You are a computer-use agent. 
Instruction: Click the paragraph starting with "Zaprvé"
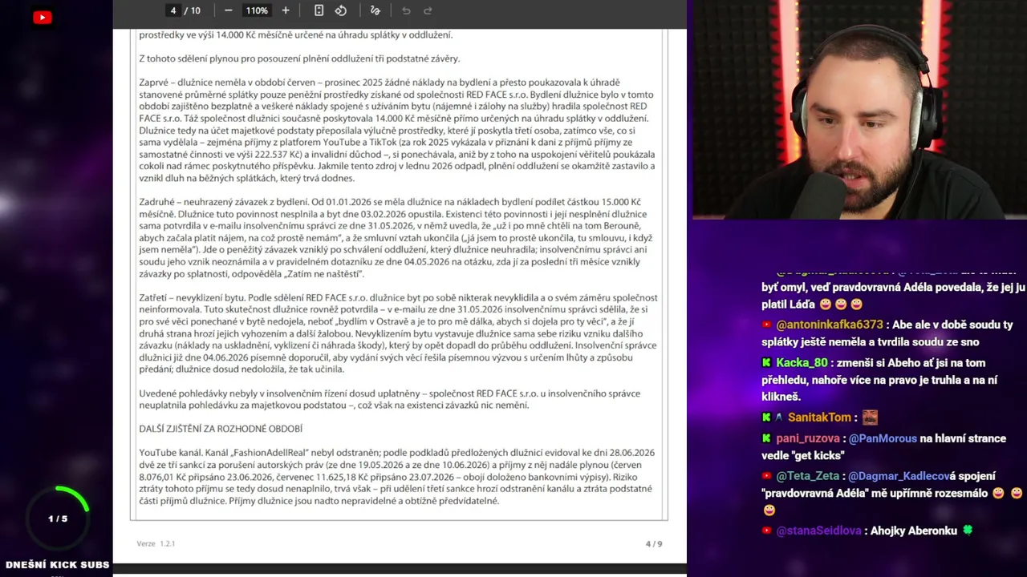tap(398, 130)
